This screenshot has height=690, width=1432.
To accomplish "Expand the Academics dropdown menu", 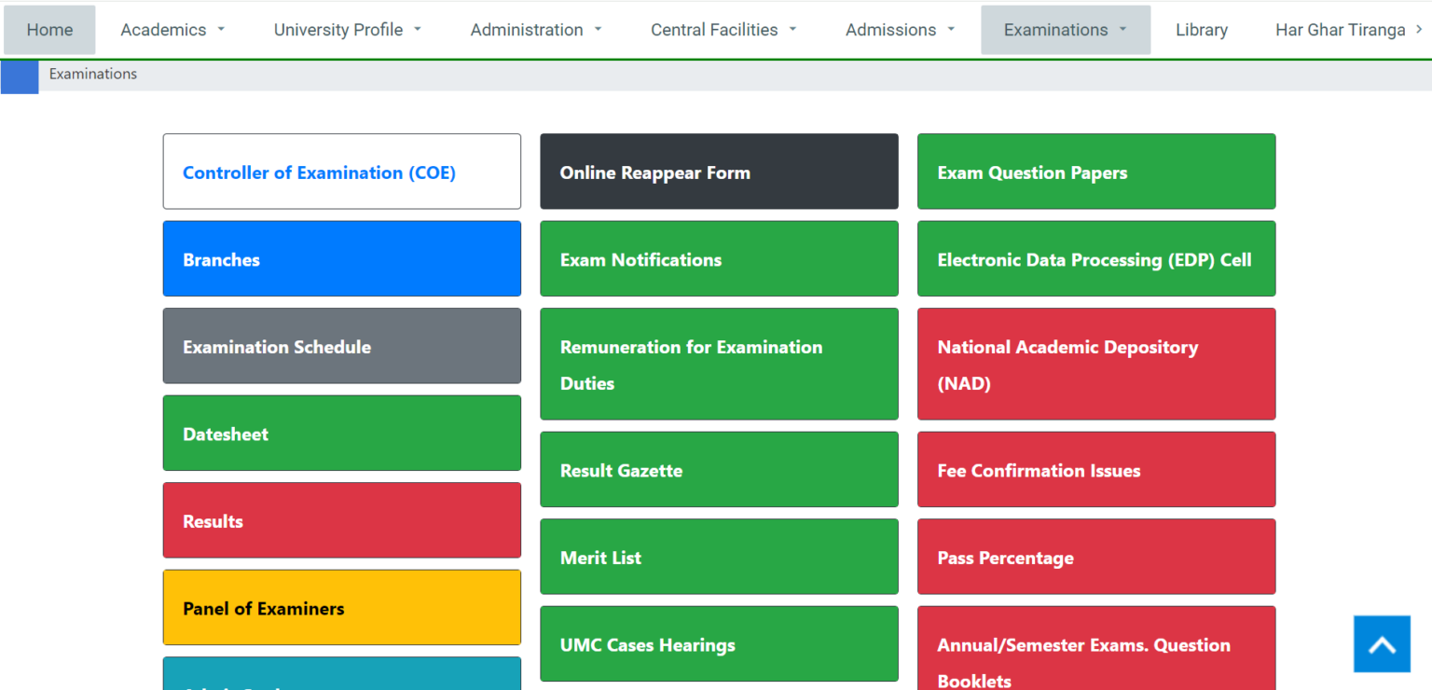I will (x=172, y=30).
